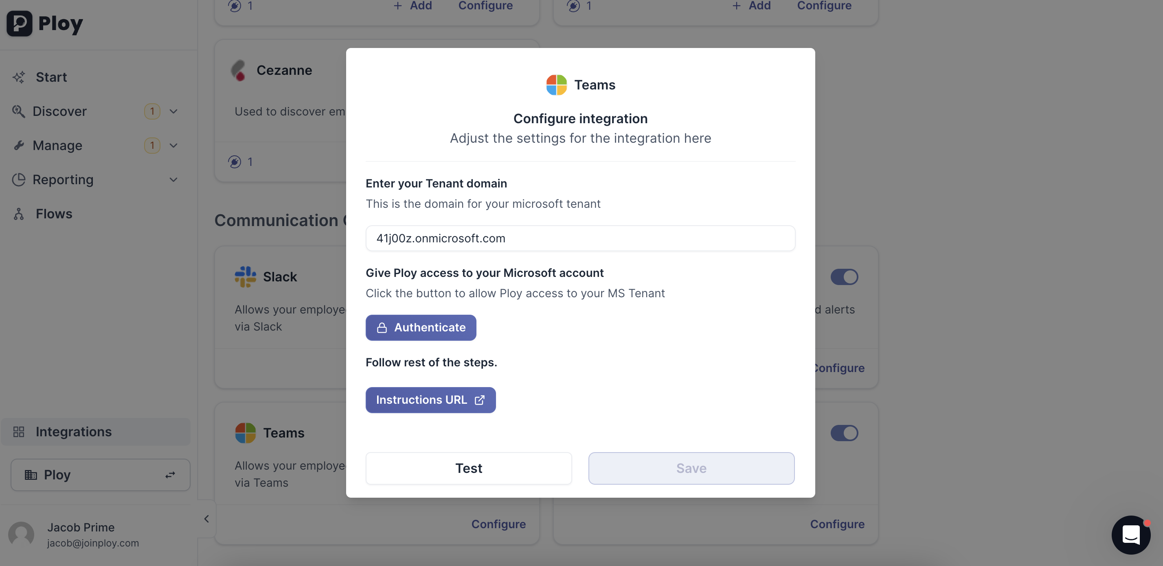Toggle the lower right integration switch
The image size is (1163, 566).
pos(844,433)
